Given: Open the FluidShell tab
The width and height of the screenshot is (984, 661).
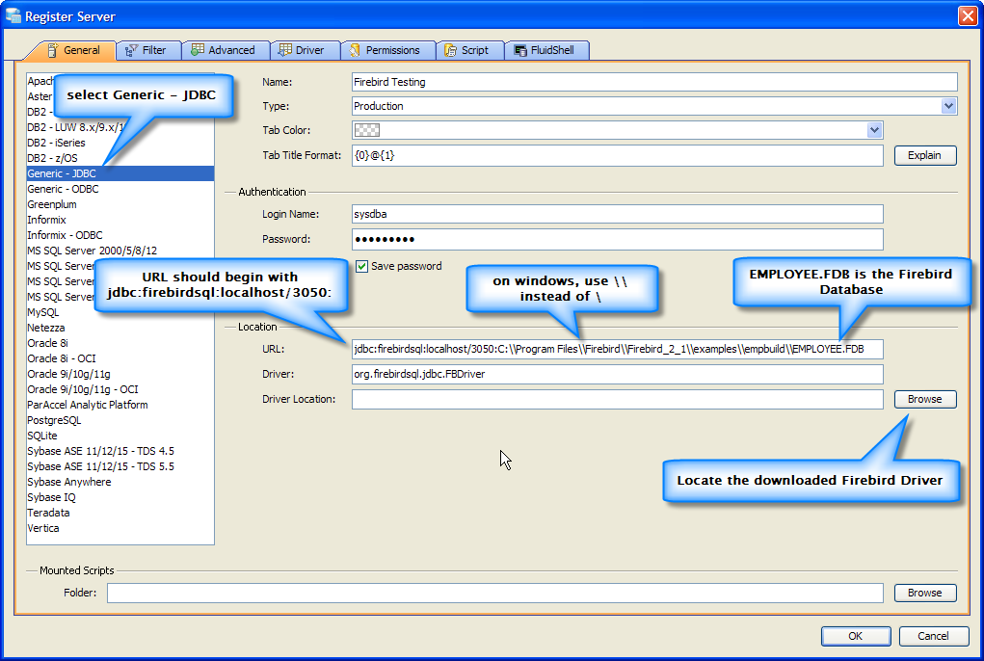Looking at the screenshot, I should click(x=545, y=50).
